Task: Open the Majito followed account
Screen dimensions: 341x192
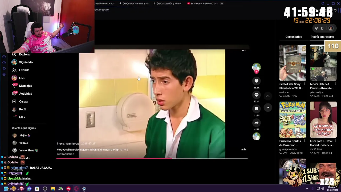Action: coord(21,135)
